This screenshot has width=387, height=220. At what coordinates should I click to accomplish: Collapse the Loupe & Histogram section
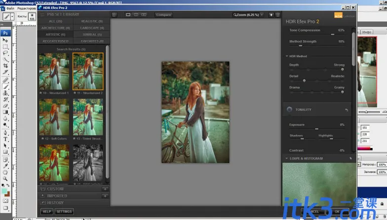point(286,158)
